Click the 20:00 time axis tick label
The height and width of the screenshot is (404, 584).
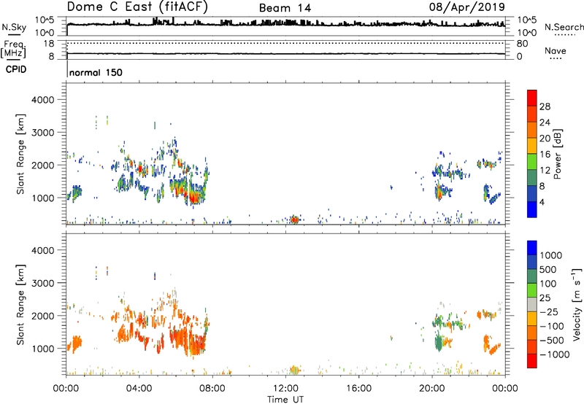coord(431,389)
